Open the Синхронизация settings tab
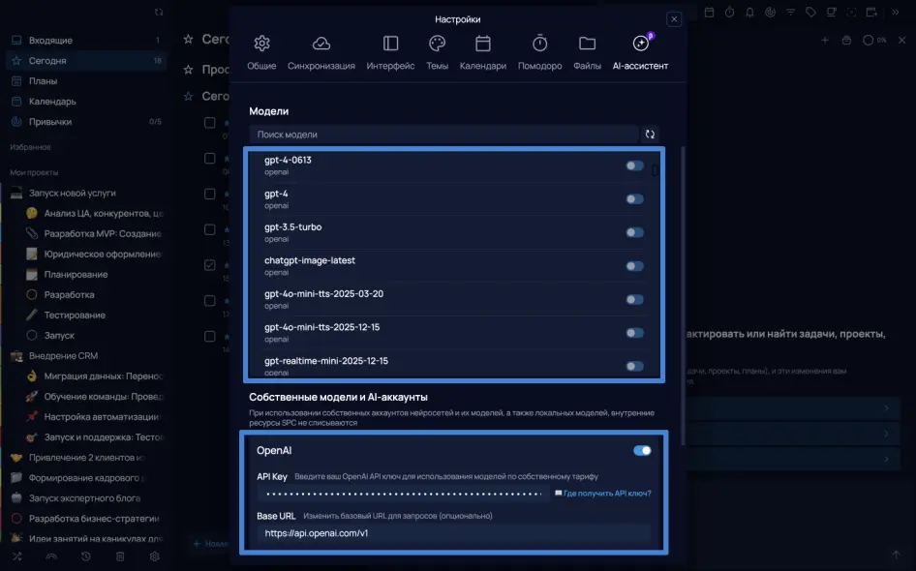The width and height of the screenshot is (916, 571). click(x=321, y=53)
